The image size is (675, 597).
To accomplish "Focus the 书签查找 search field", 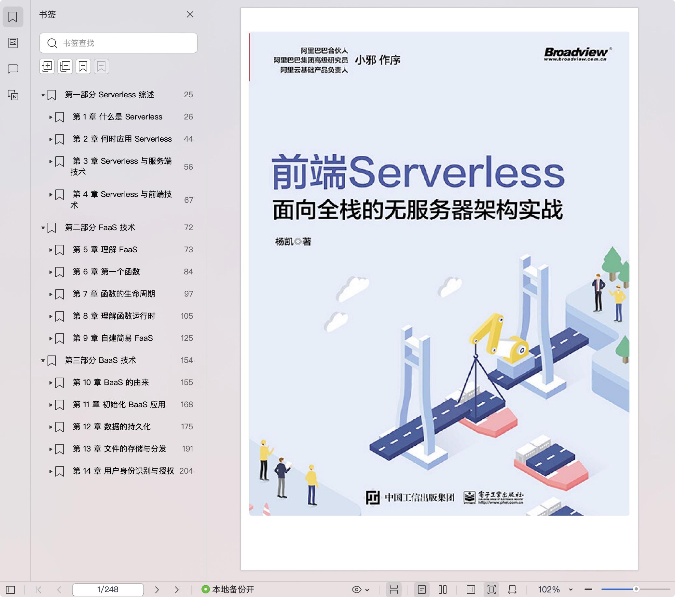I will pyautogui.click(x=118, y=43).
